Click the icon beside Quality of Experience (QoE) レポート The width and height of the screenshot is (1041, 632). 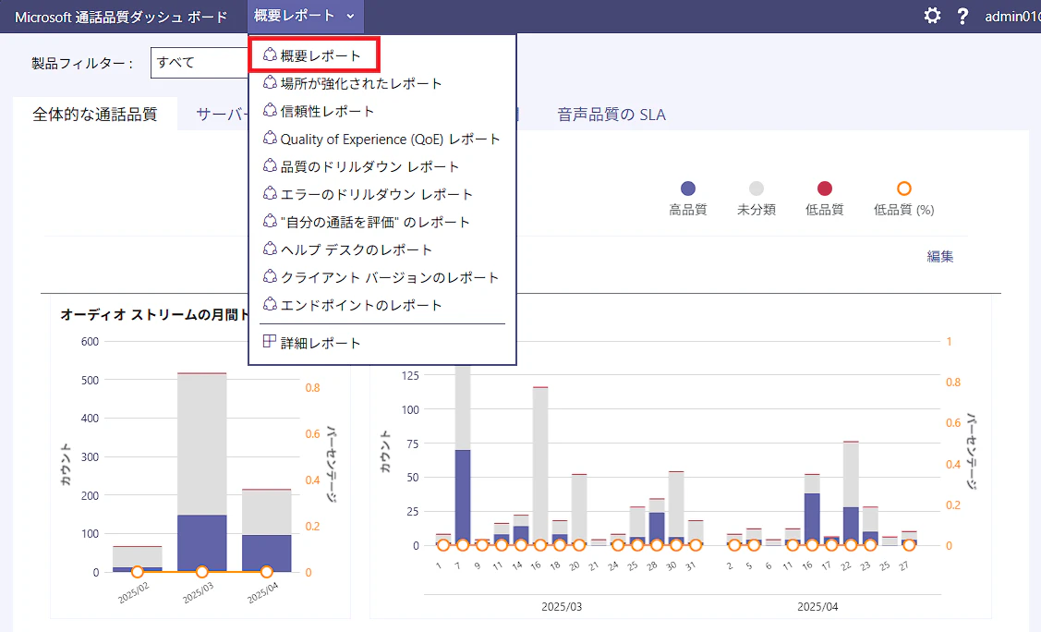click(270, 138)
